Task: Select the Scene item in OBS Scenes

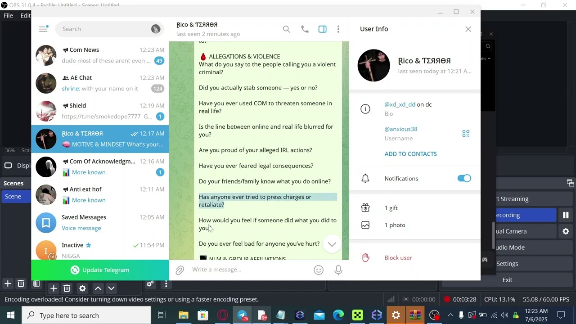Action: pyautogui.click(x=16, y=197)
